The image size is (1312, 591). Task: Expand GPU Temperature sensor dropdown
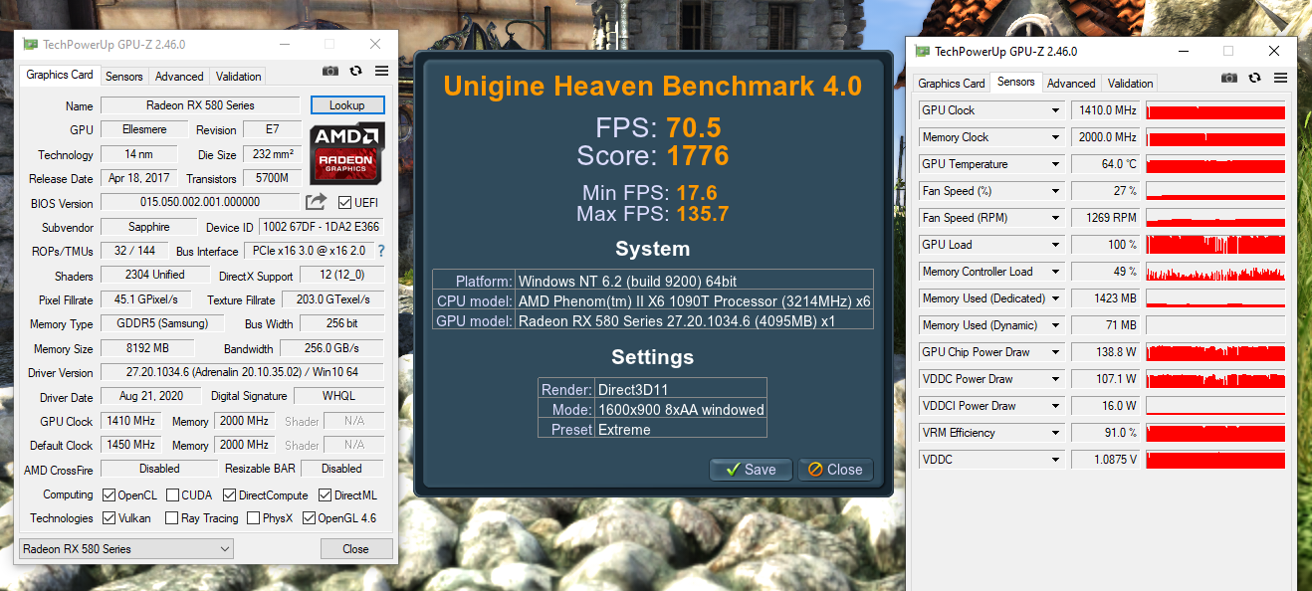tap(1055, 164)
